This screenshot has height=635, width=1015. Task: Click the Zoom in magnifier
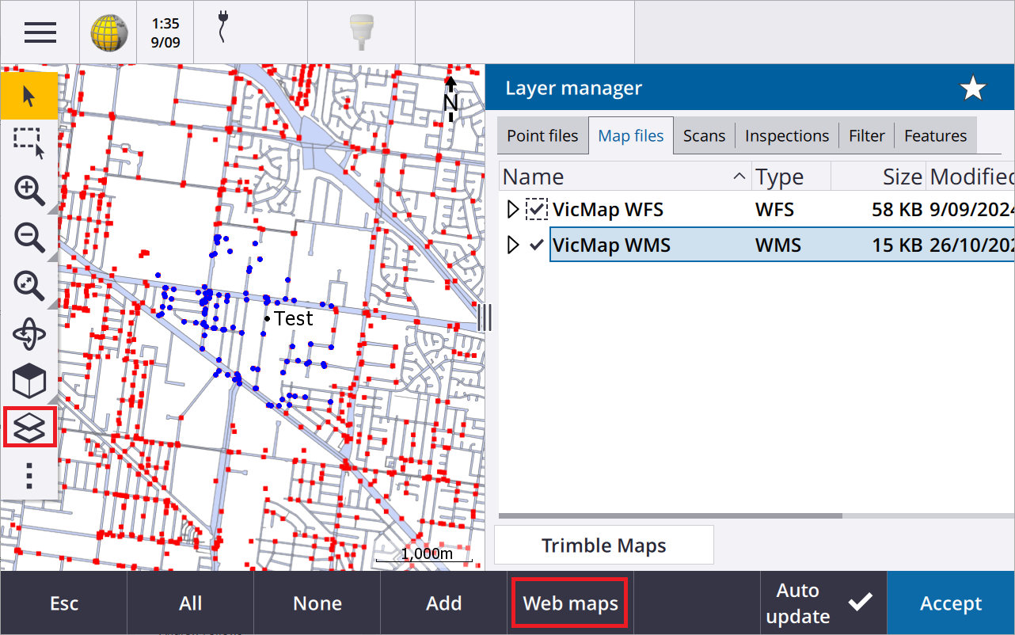coord(29,191)
